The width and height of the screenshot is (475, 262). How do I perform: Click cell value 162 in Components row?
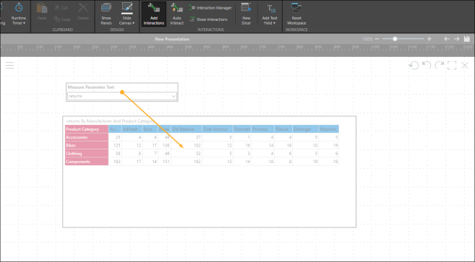[x=197, y=162]
